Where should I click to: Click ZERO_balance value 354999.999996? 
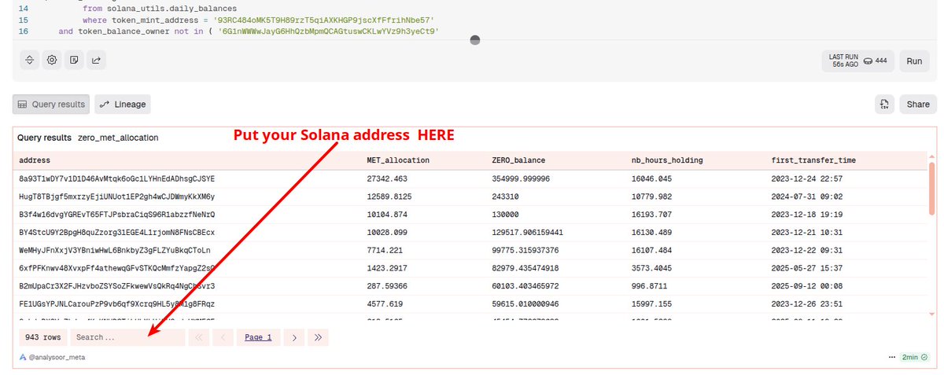pyautogui.click(x=521, y=178)
